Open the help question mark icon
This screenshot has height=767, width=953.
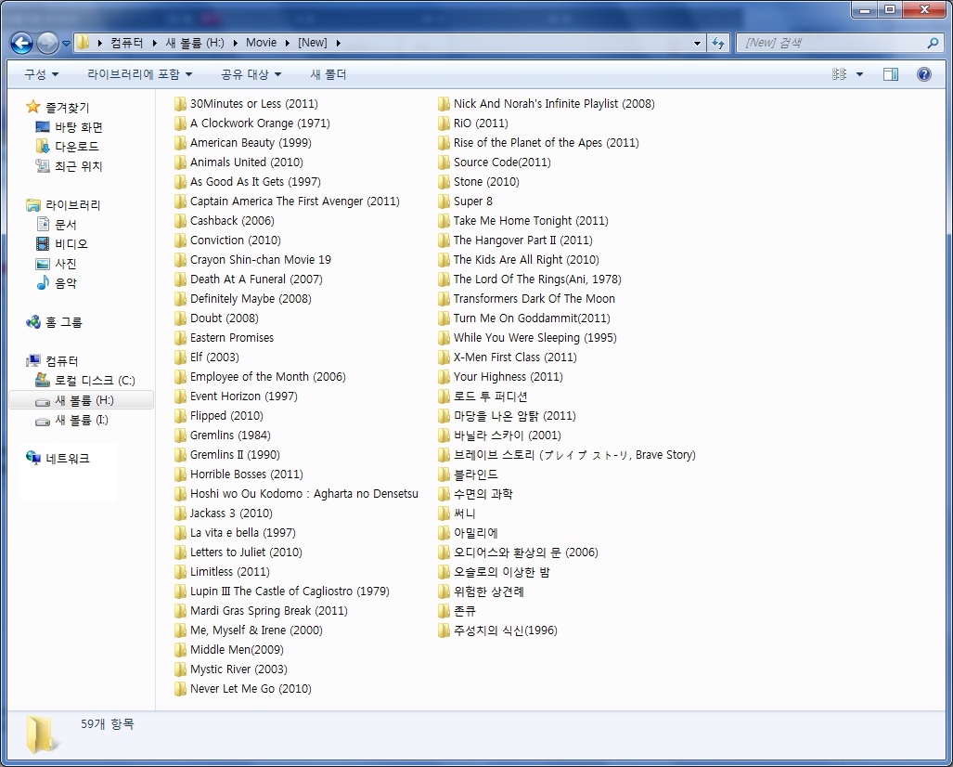[x=924, y=74]
